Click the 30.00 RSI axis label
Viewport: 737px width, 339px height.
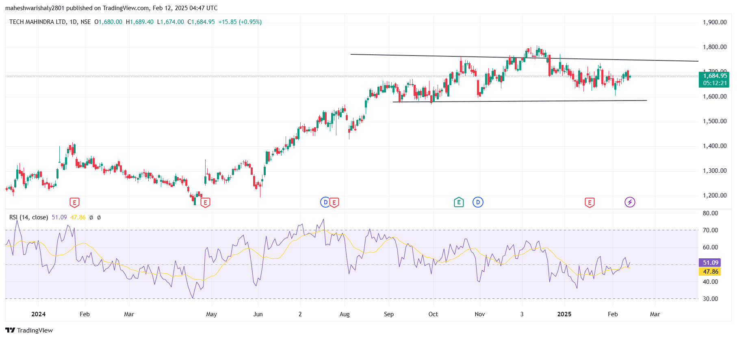coord(711,299)
